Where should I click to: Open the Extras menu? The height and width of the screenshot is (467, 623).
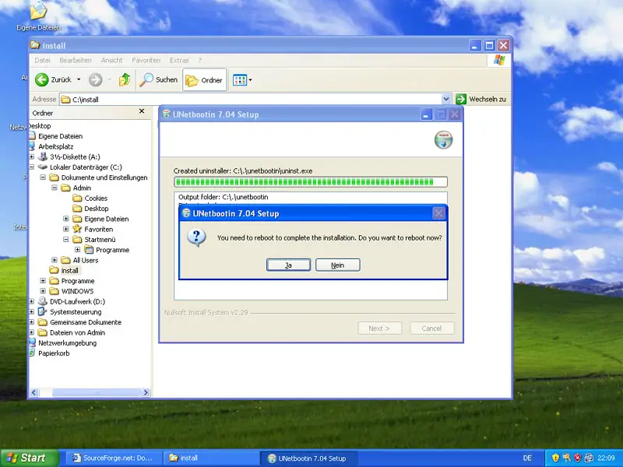[179, 61]
